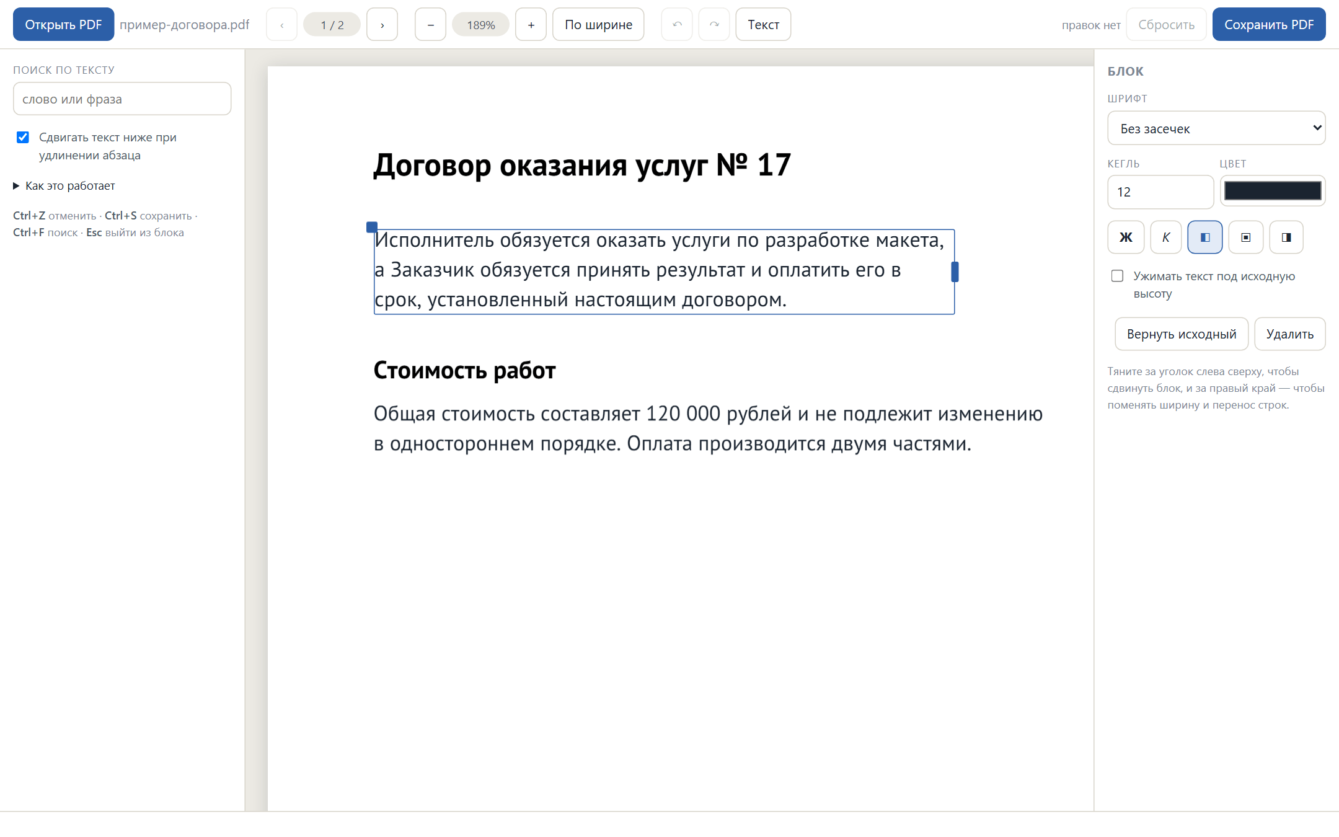Toggle italic К formatting
The width and height of the screenshot is (1339, 837).
point(1165,237)
